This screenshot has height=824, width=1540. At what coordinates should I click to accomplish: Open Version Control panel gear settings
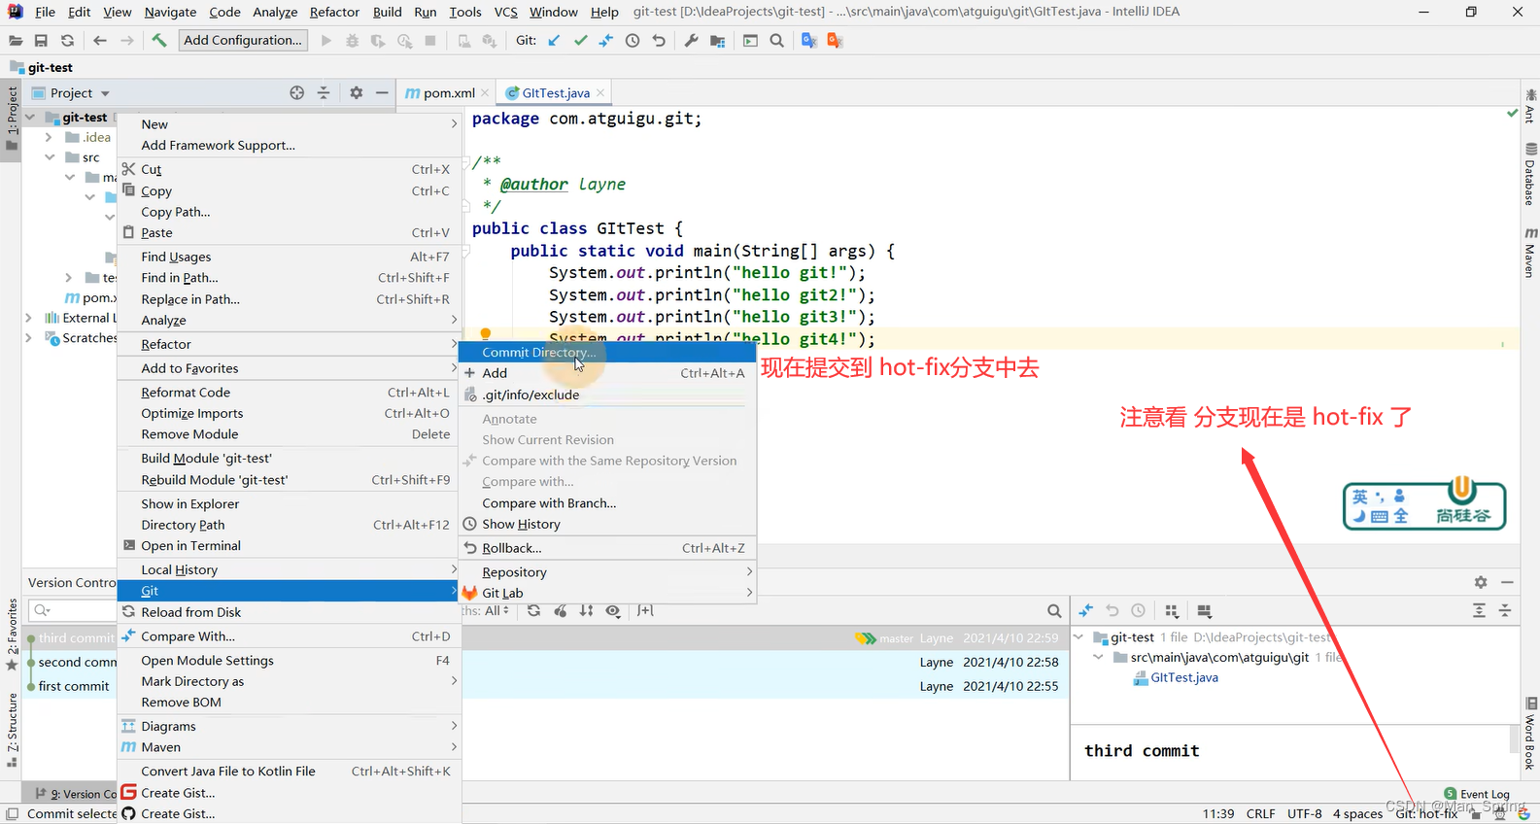click(1481, 582)
